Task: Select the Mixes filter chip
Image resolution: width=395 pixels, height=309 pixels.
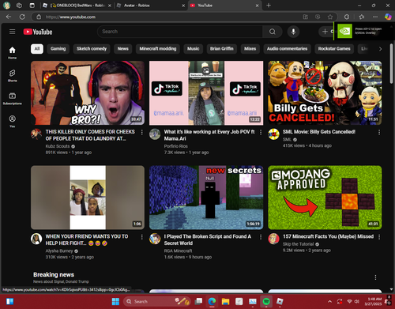Action: [x=250, y=49]
